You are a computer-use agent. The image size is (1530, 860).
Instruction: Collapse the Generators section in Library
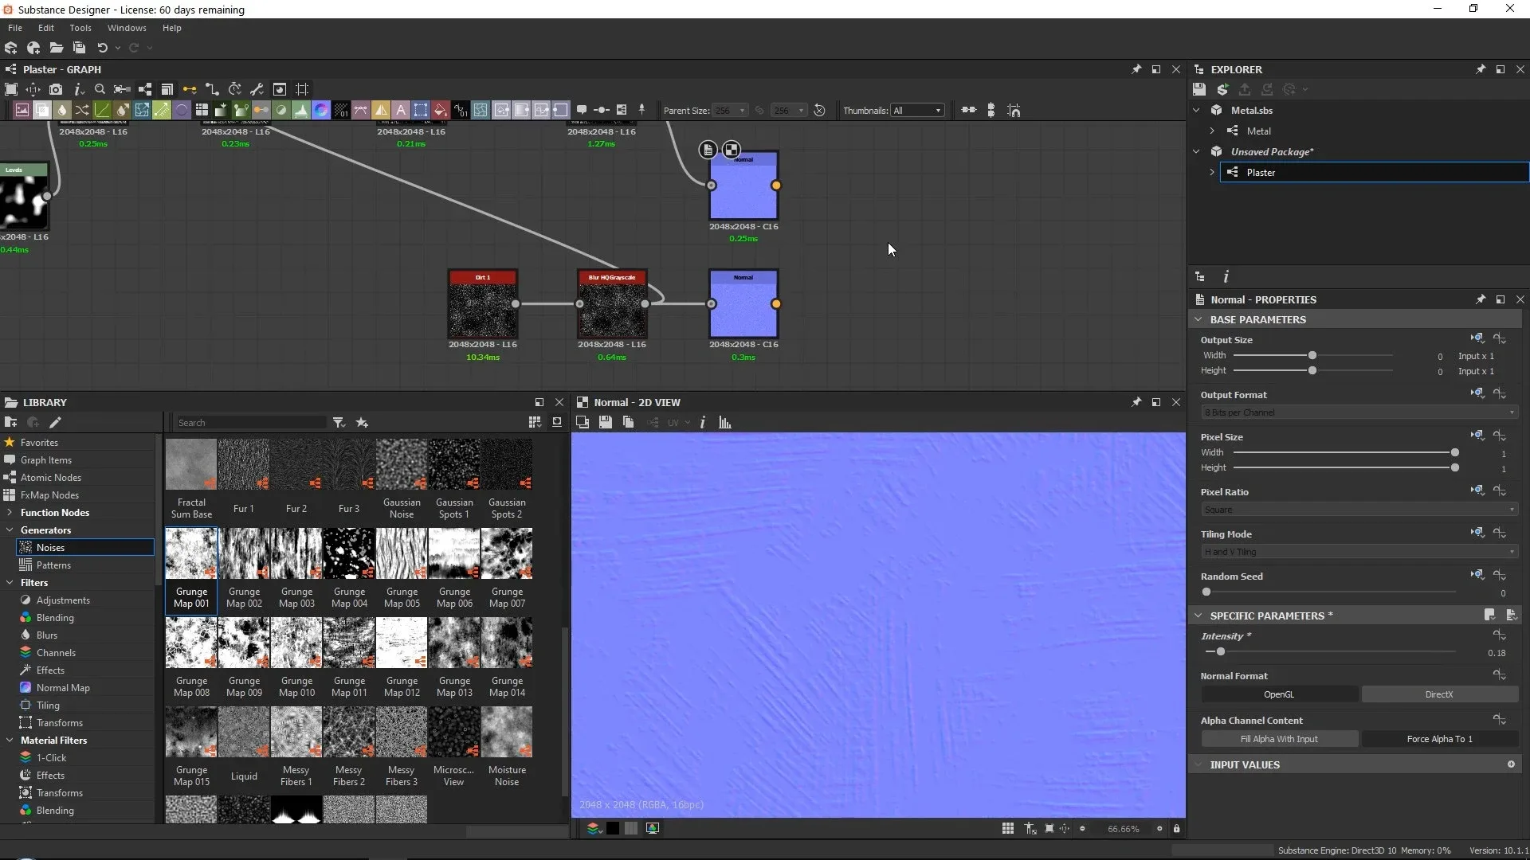pyautogui.click(x=10, y=530)
